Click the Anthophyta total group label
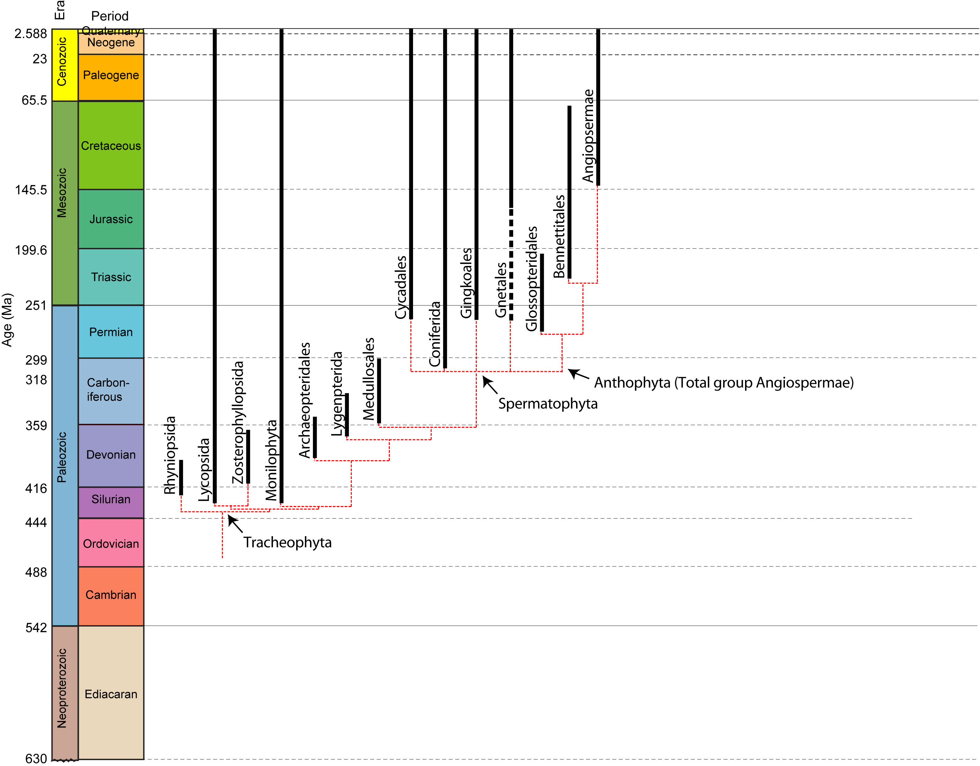This screenshot has width=980, height=766. coord(723,383)
